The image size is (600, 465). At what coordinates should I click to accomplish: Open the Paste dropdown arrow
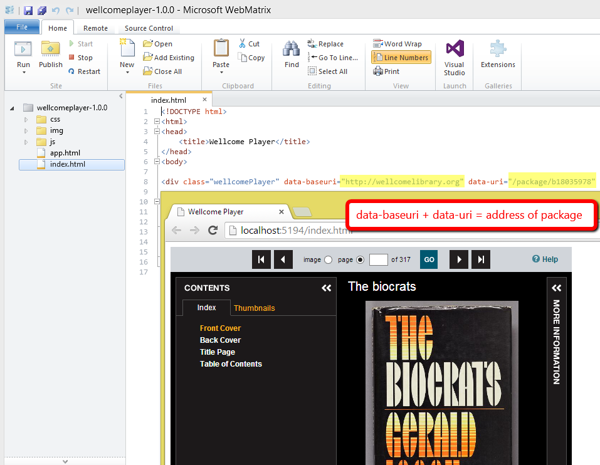(x=221, y=72)
